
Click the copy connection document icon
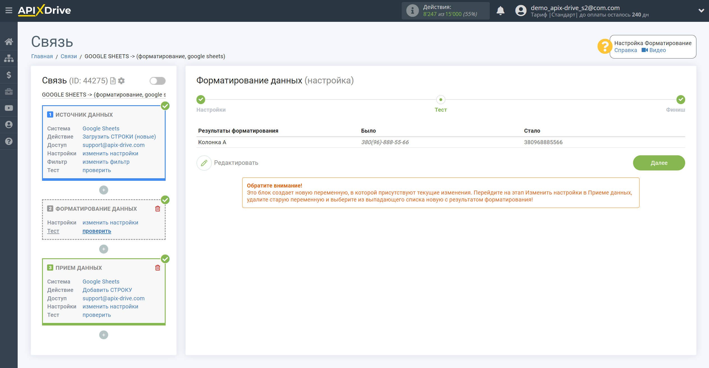click(x=113, y=81)
